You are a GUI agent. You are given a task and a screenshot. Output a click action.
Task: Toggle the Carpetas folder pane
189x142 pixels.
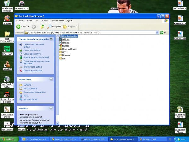[x=70, y=27]
